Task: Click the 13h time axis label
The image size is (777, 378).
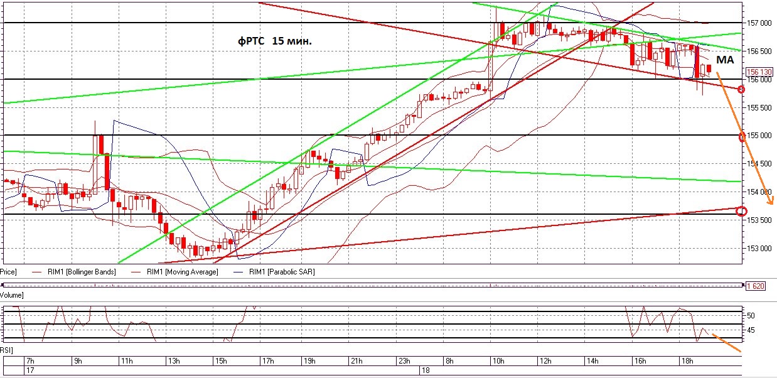Action: (x=173, y=362)
